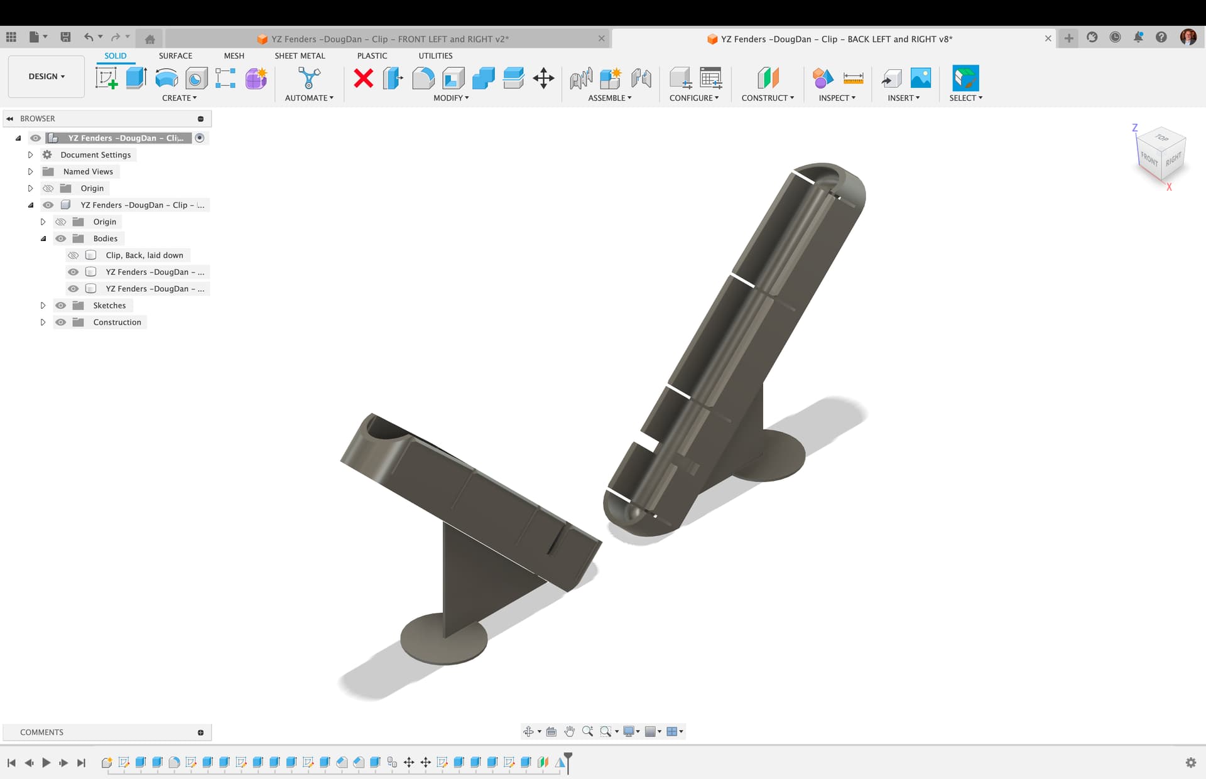Toggle visibility of YZ Fenders –DougDan – Clip – l... component

pyautogui.click(x=48, y=205)
